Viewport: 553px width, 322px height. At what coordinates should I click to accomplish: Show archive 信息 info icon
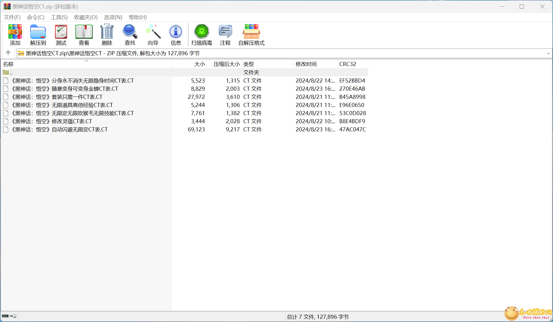coord(176,32)
